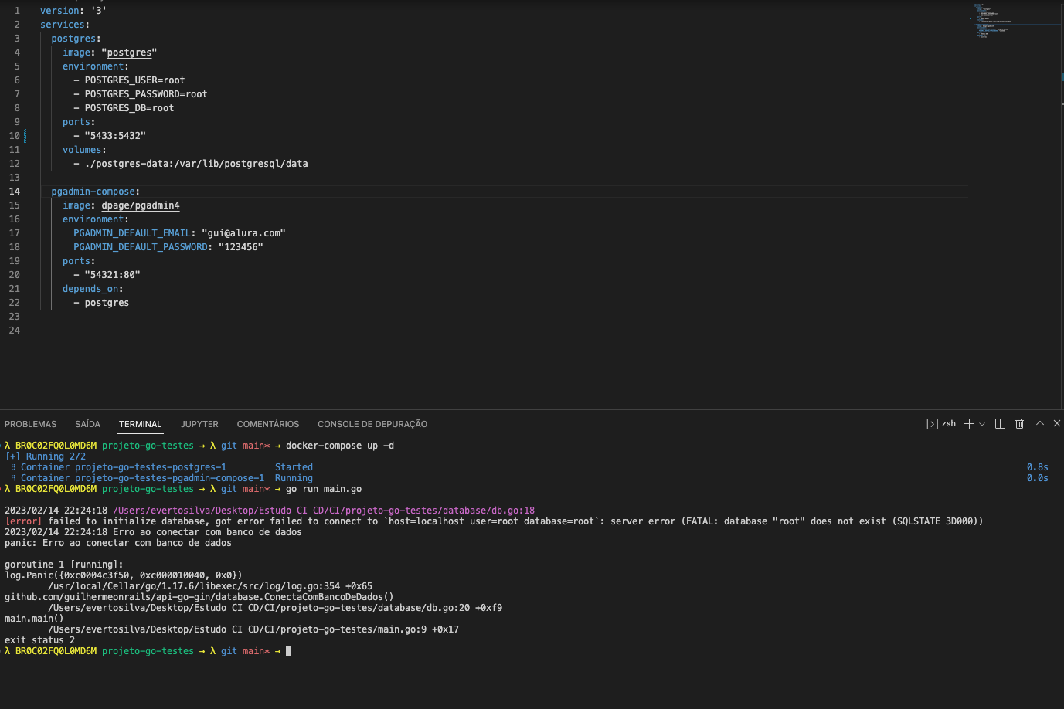Click the "go run main.go" command in terminal
1064x709 pixels.
click(324, 489)
